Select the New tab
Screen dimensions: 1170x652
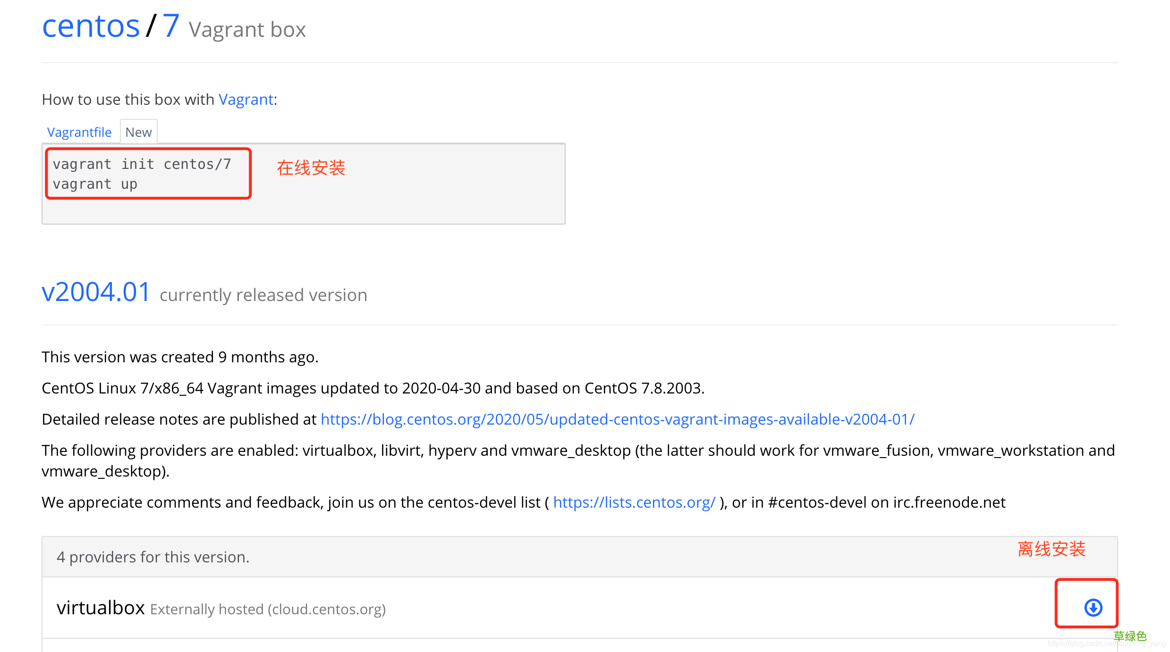click(138, 132)
